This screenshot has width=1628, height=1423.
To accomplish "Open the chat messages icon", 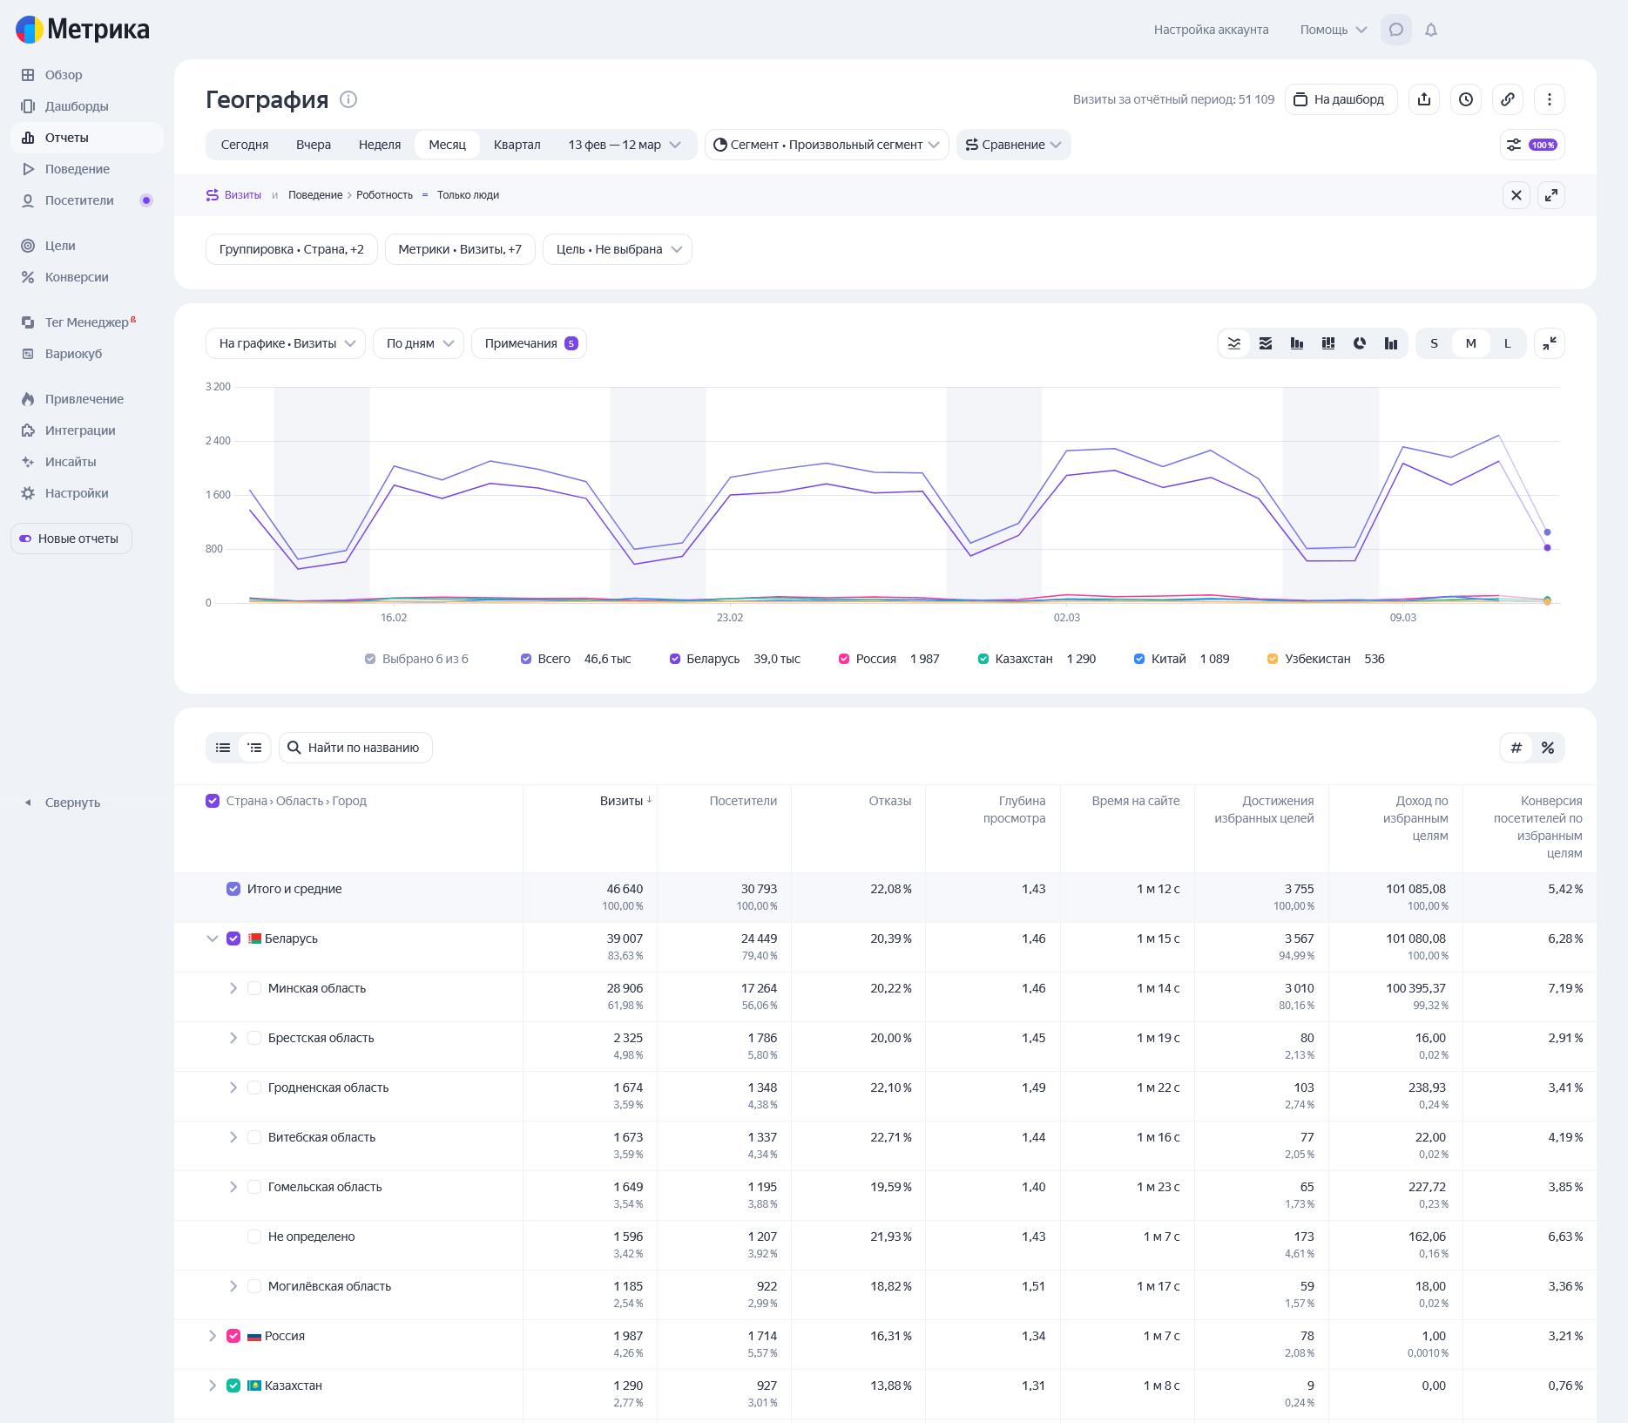I will [x=1396, y=30].
